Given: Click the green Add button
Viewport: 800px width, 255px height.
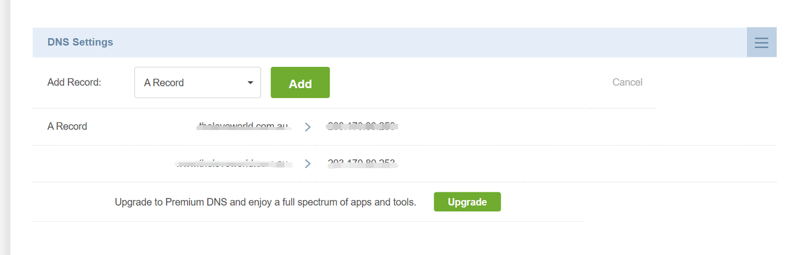Looking at the screenshot, I should (x=300, y=82).
